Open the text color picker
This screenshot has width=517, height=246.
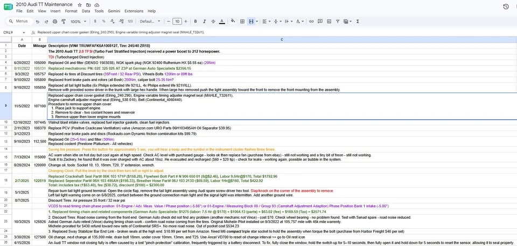[222, 21]
